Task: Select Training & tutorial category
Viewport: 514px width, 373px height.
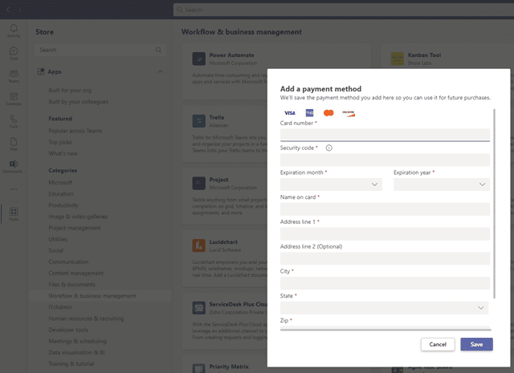Action: pos(71,364)
